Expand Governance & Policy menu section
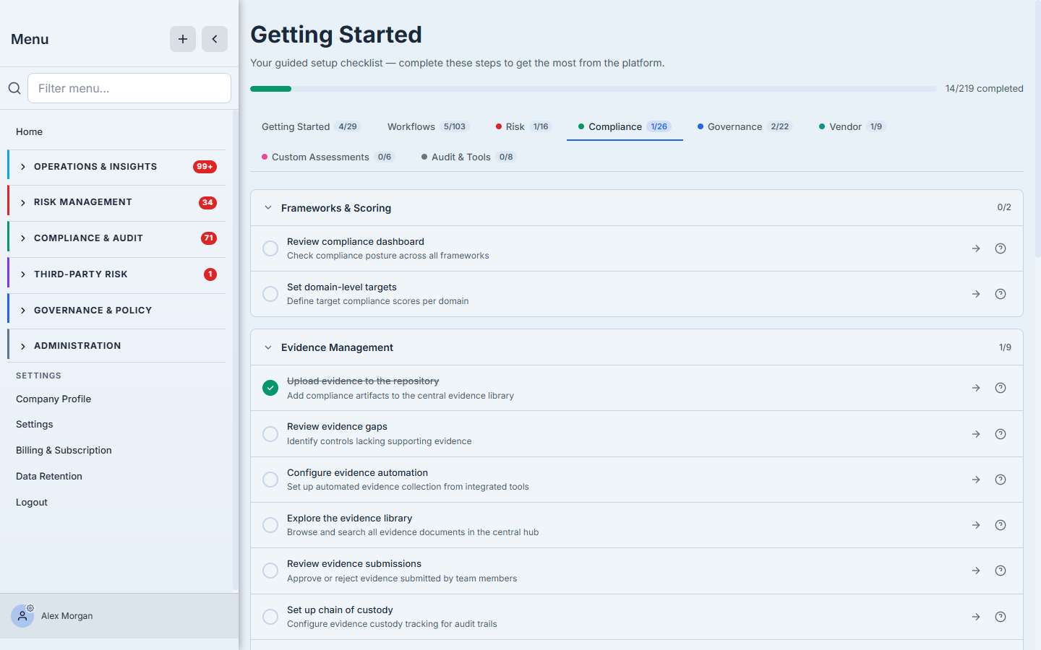 click(116, 311)
